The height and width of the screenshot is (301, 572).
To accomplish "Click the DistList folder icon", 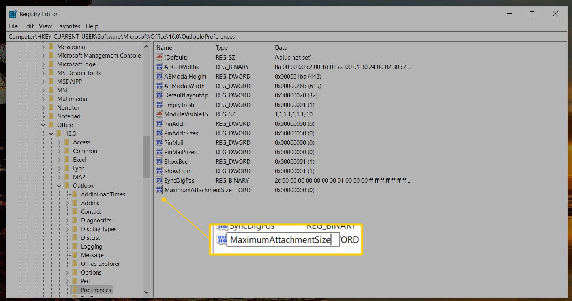I will coord(75,237).
